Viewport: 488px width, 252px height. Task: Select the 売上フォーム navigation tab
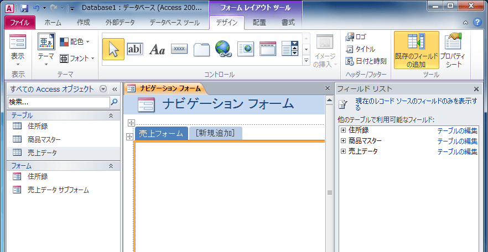click(x=161, y=134)
